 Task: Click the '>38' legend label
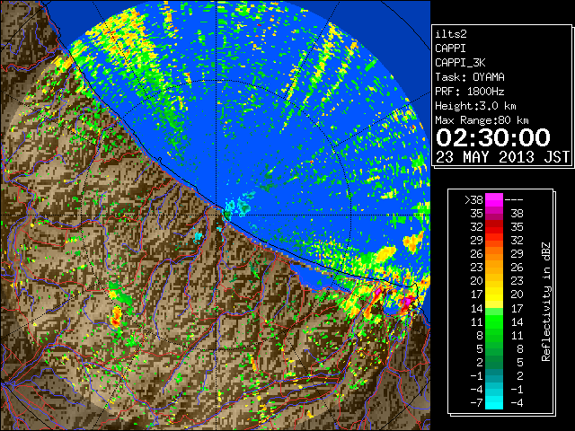coord(473,199)
